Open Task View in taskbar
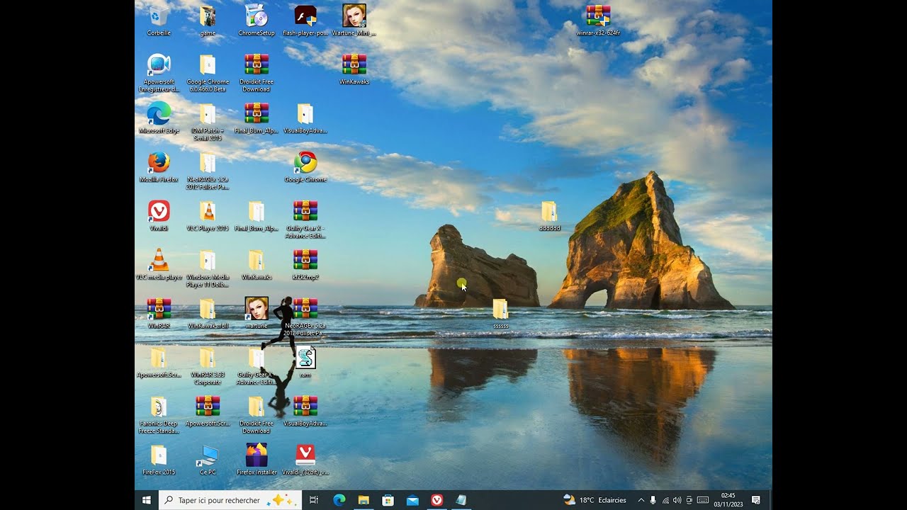The image size is (907, 510). click(314, 500)
